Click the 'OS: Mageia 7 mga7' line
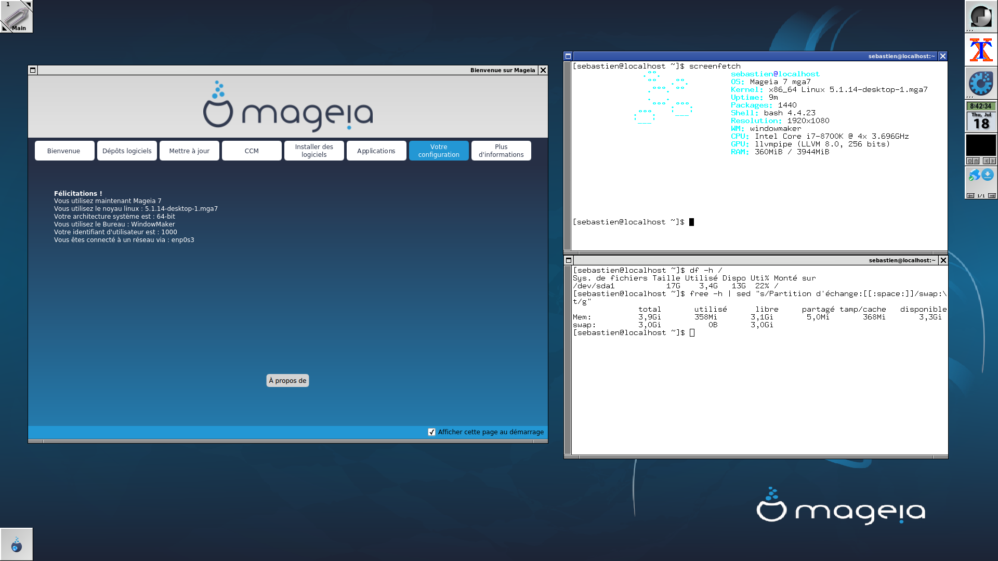 (x=771, y=82)
